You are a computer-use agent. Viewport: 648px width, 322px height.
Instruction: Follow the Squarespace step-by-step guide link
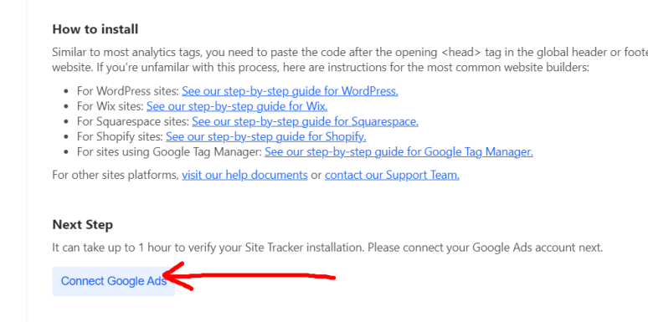point(305,121)
